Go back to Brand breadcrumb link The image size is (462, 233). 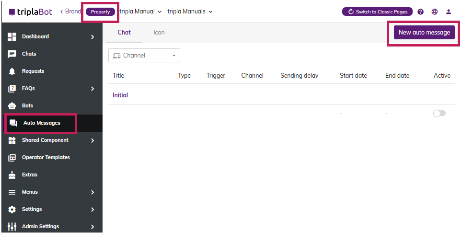coord(70,12)
